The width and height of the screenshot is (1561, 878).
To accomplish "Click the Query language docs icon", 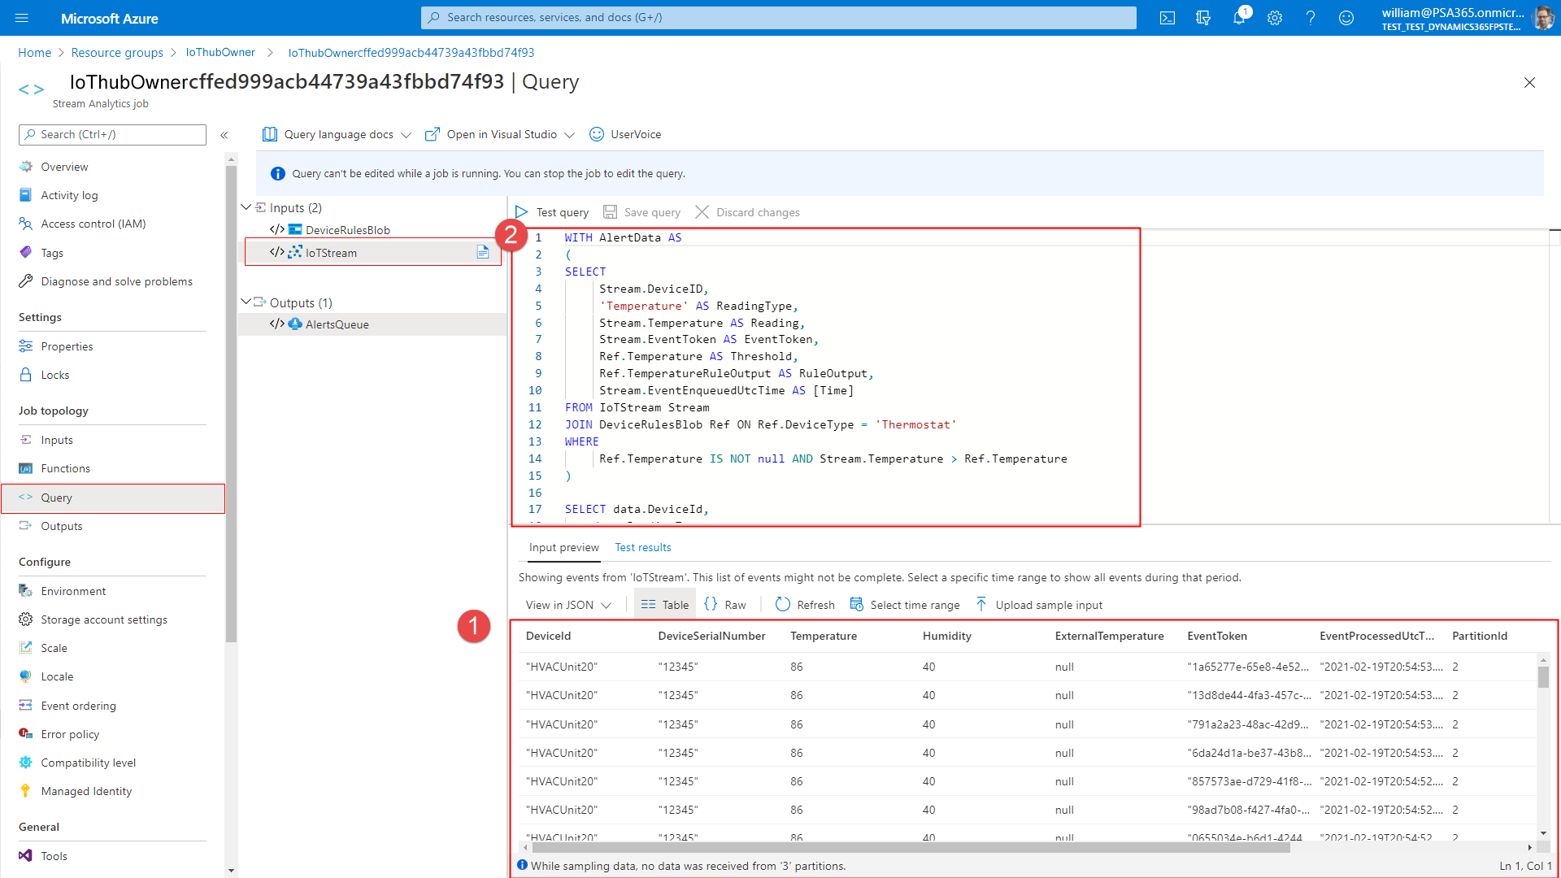I will click(x=269, y=134).
